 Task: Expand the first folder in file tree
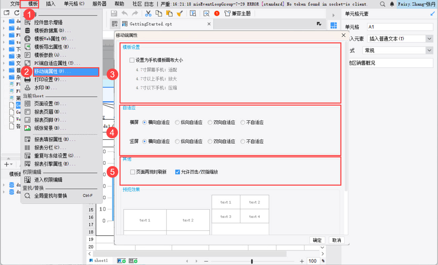(x=4, y=21)
